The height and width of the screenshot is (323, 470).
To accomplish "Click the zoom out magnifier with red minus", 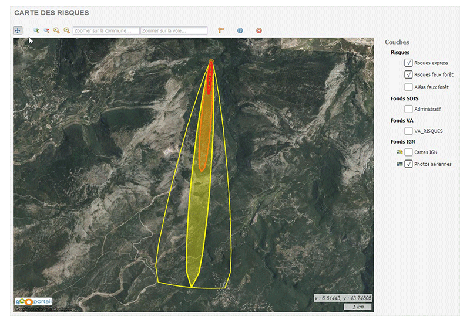I will click(46, 30).
